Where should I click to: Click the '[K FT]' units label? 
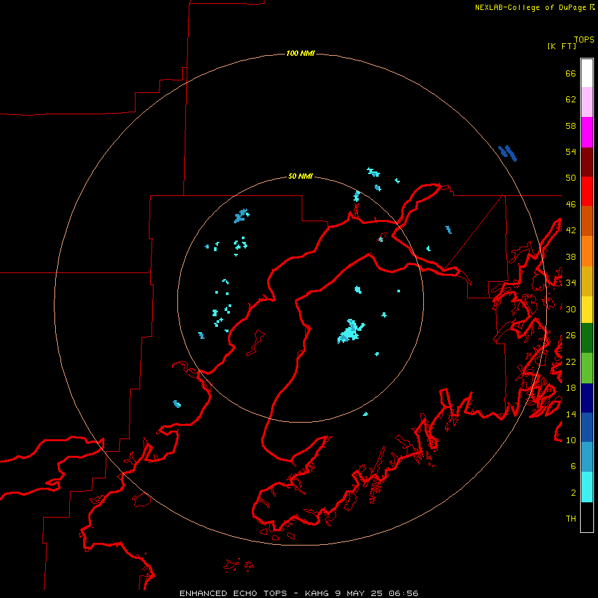click(x=561, y=46)
